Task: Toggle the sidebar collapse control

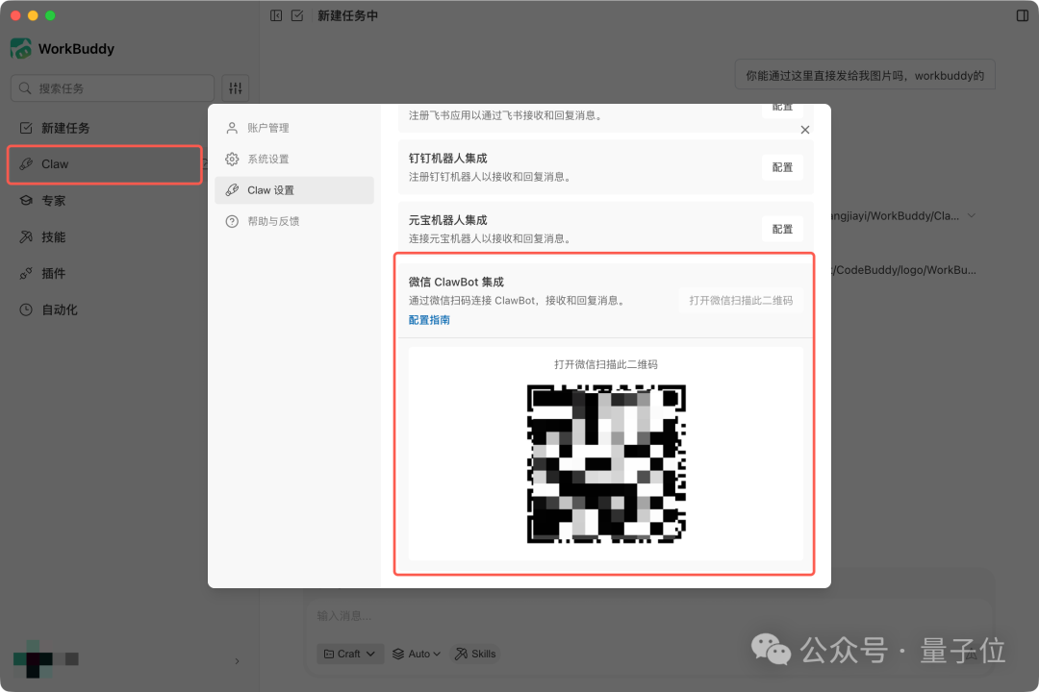Action: 274,15
